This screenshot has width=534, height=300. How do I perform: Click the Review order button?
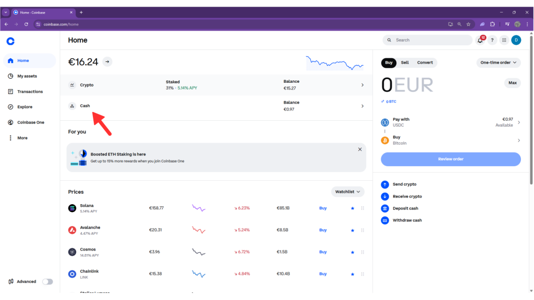pos(451,159)
